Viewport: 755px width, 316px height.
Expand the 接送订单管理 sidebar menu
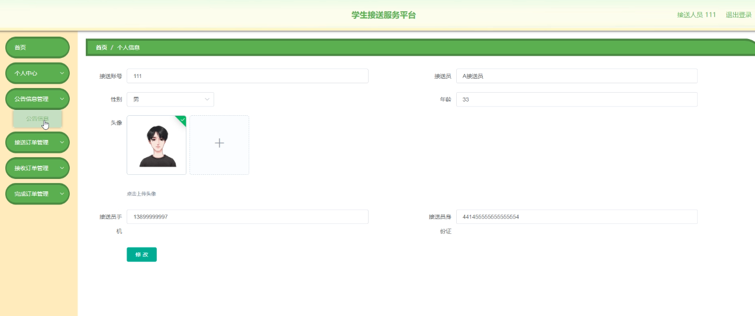point(37,142)
